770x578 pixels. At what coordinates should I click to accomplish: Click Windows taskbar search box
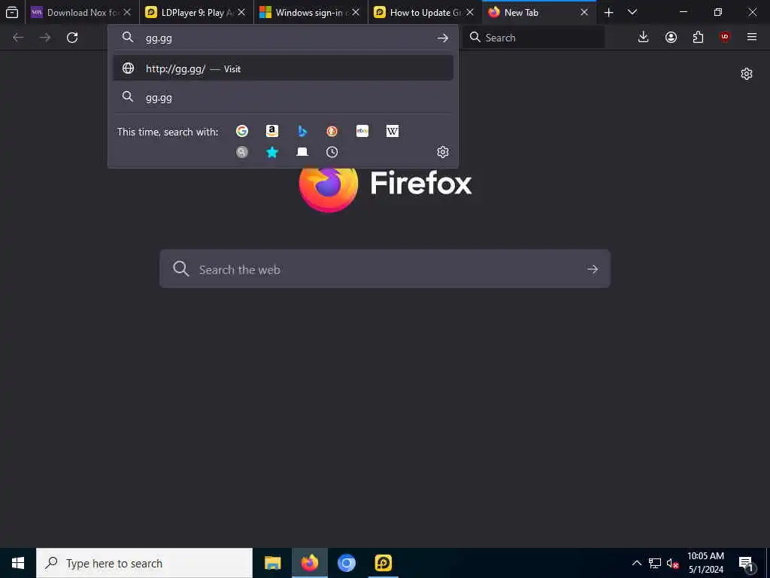tap(144, 563)
